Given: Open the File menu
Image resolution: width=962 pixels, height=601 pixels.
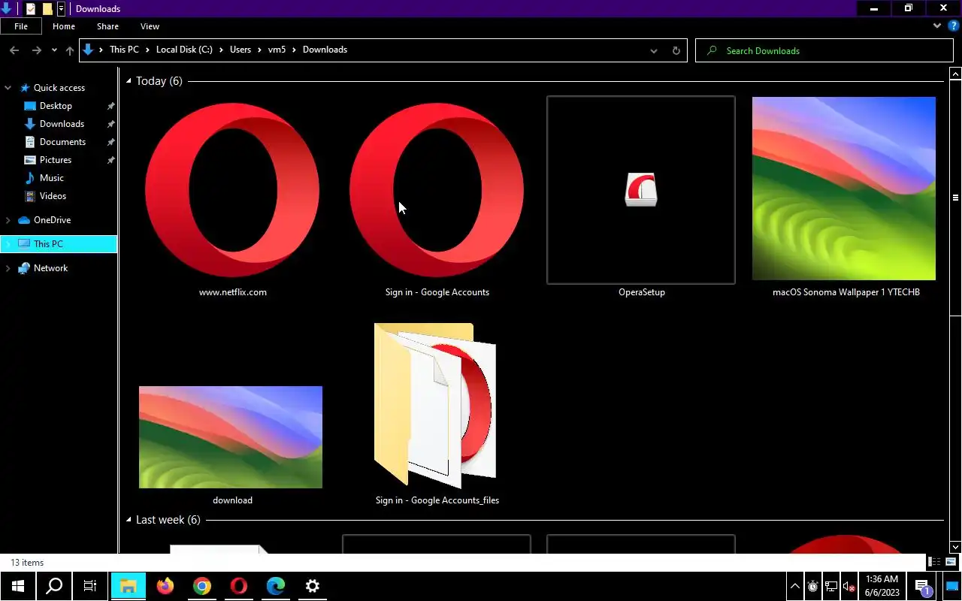Looking at the screenshot, I should pyautogui.click(x=21, y=26).
